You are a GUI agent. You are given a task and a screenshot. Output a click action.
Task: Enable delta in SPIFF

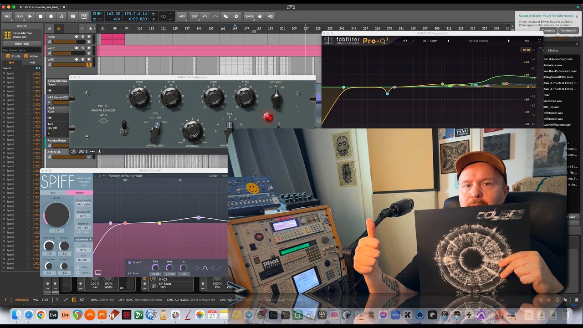pos(78,267)
